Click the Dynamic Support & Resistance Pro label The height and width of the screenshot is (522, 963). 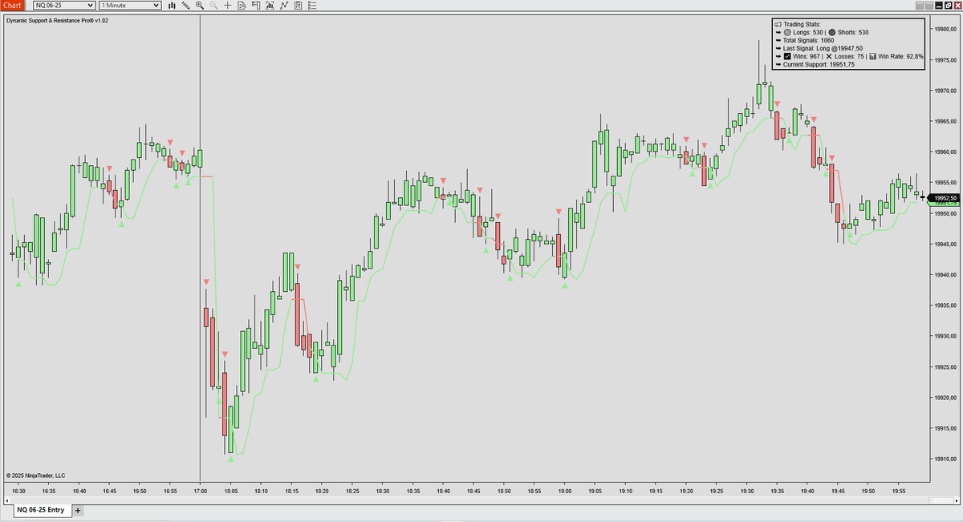[57, 21]
